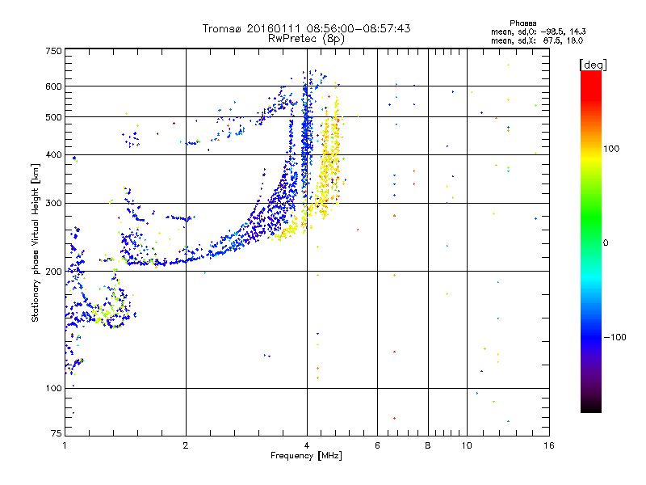Click the colorbar label '100'

point(611,149)
